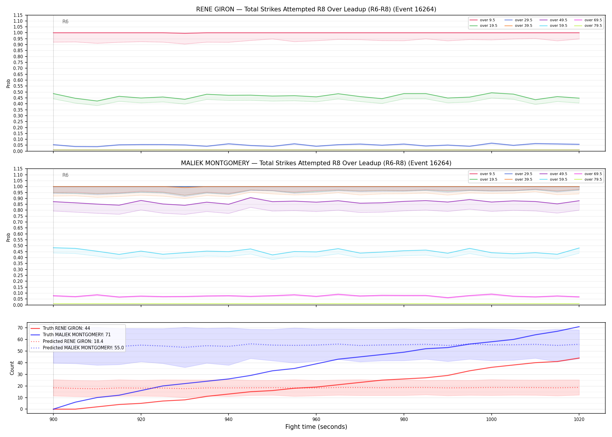612x437 pixels.
Task: Select the 900 x-axis tick label
Action: 53,419
